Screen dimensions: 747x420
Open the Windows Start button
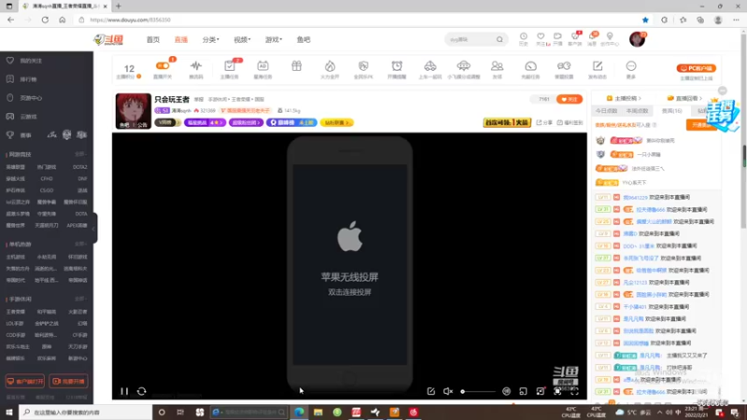9,413
